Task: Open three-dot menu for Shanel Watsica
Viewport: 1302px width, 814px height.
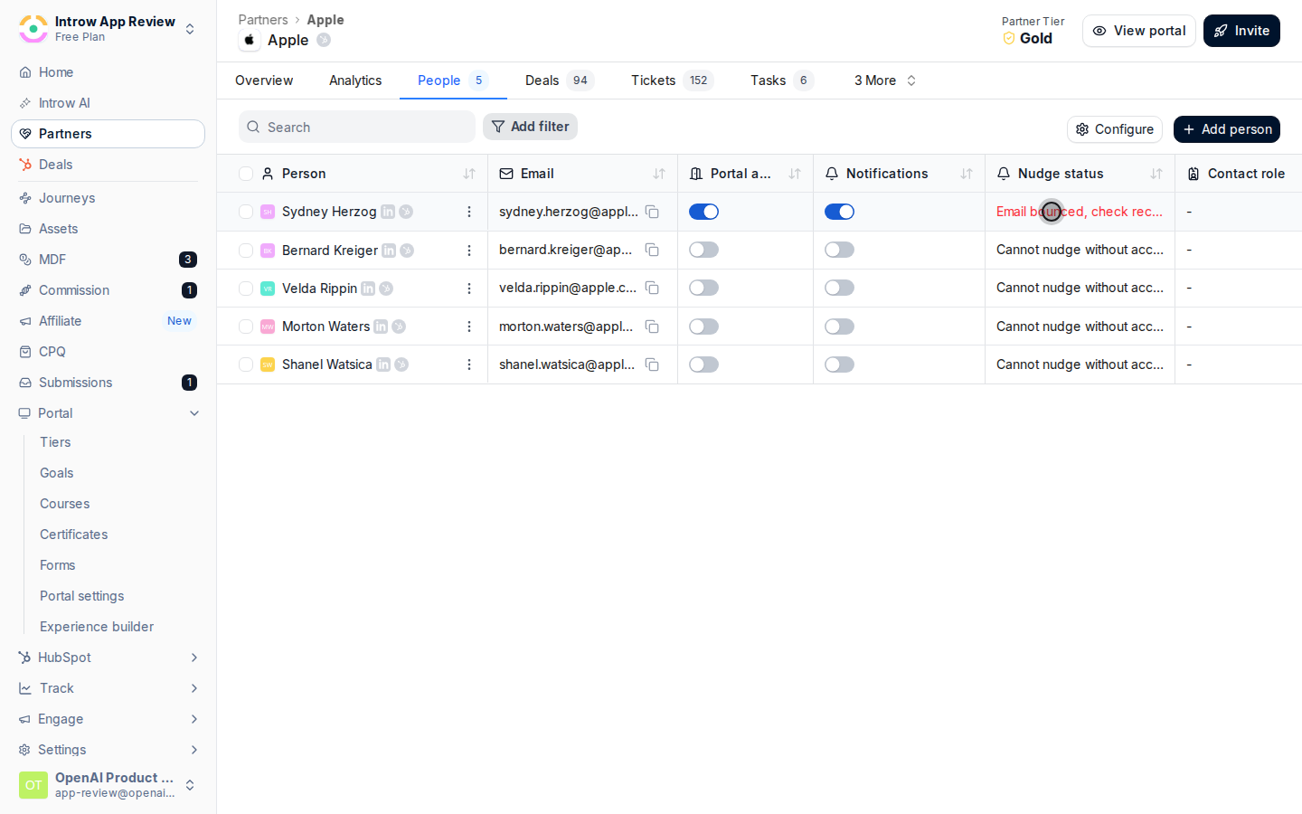Action: [468, 364]
